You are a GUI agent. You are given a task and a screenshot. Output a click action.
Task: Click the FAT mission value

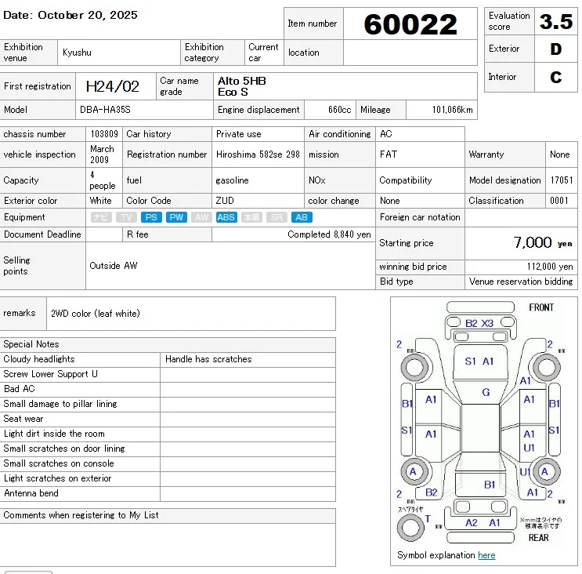389,154
